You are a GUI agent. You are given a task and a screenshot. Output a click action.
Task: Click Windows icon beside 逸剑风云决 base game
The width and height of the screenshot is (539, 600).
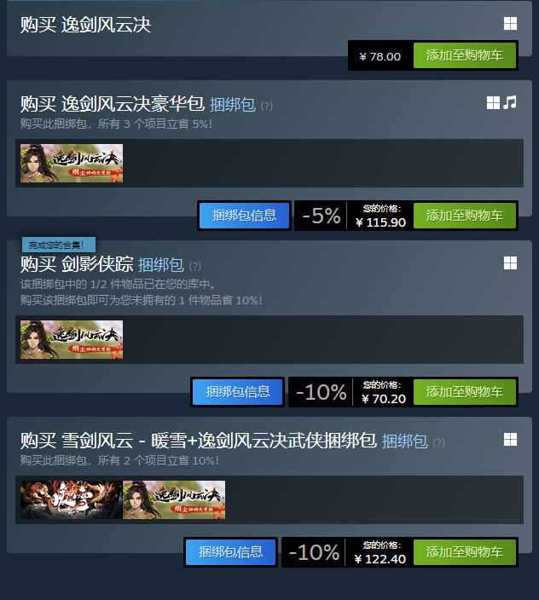click(x=510, y=24)
